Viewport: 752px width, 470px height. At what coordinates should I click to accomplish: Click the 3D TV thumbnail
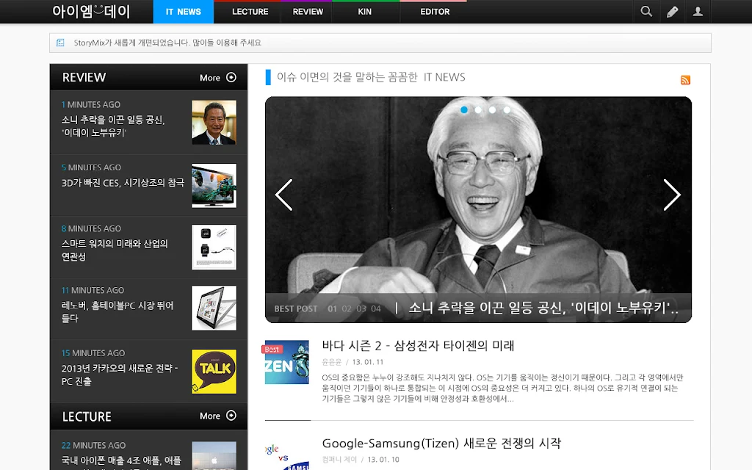(x=214, y=186)
